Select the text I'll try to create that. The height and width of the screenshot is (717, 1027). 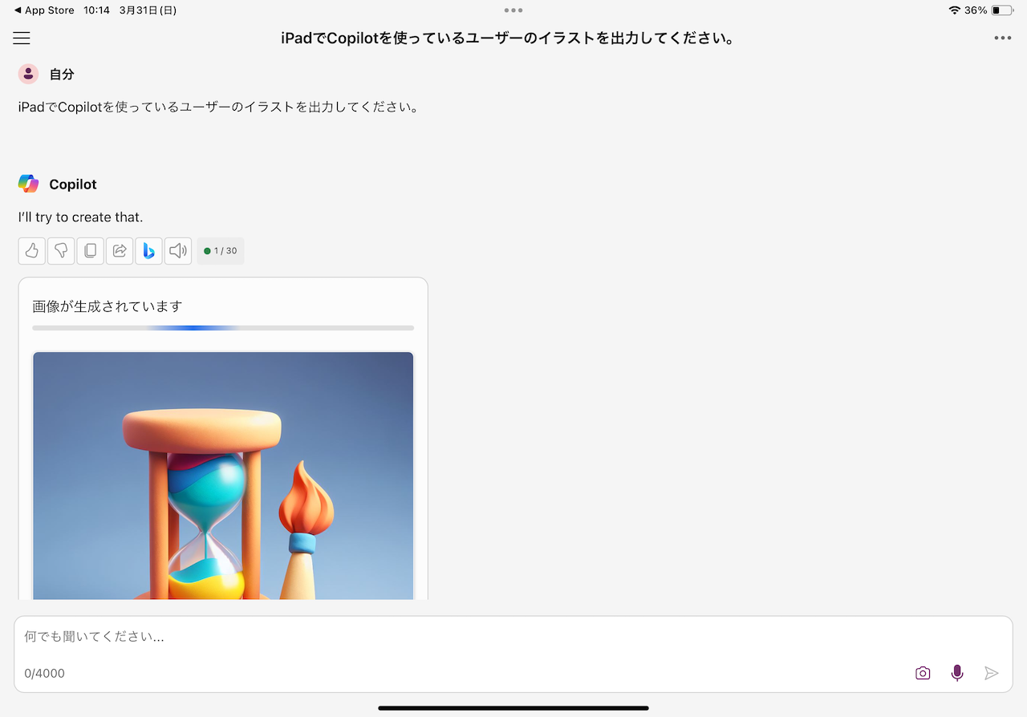(80, 217)
